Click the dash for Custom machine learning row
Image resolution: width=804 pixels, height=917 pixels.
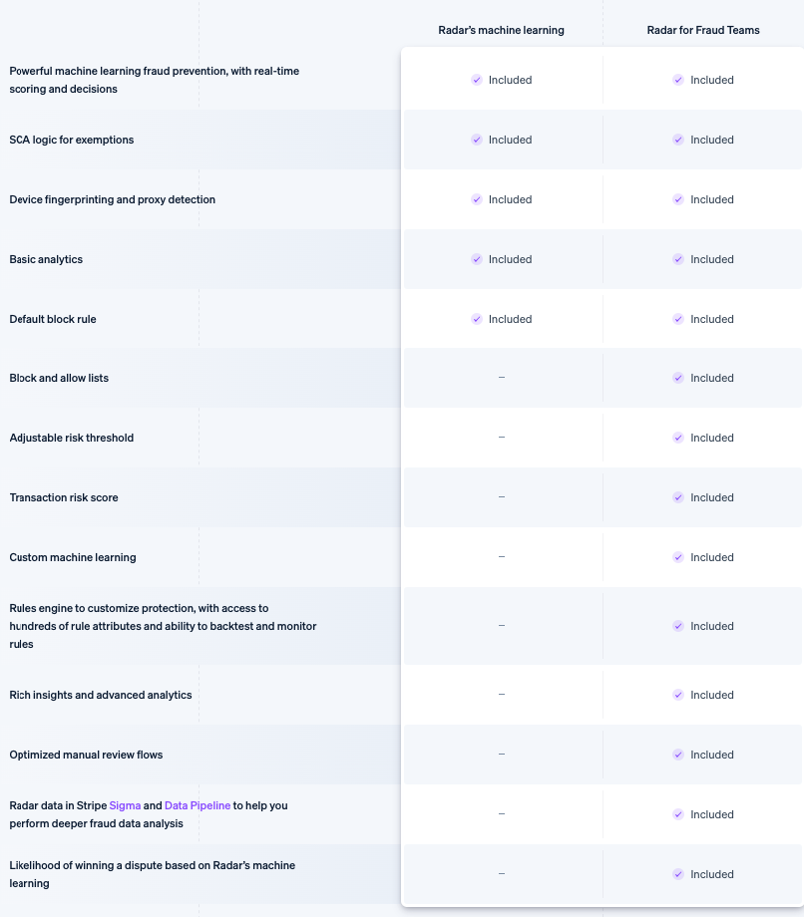(x=501, y=556)
